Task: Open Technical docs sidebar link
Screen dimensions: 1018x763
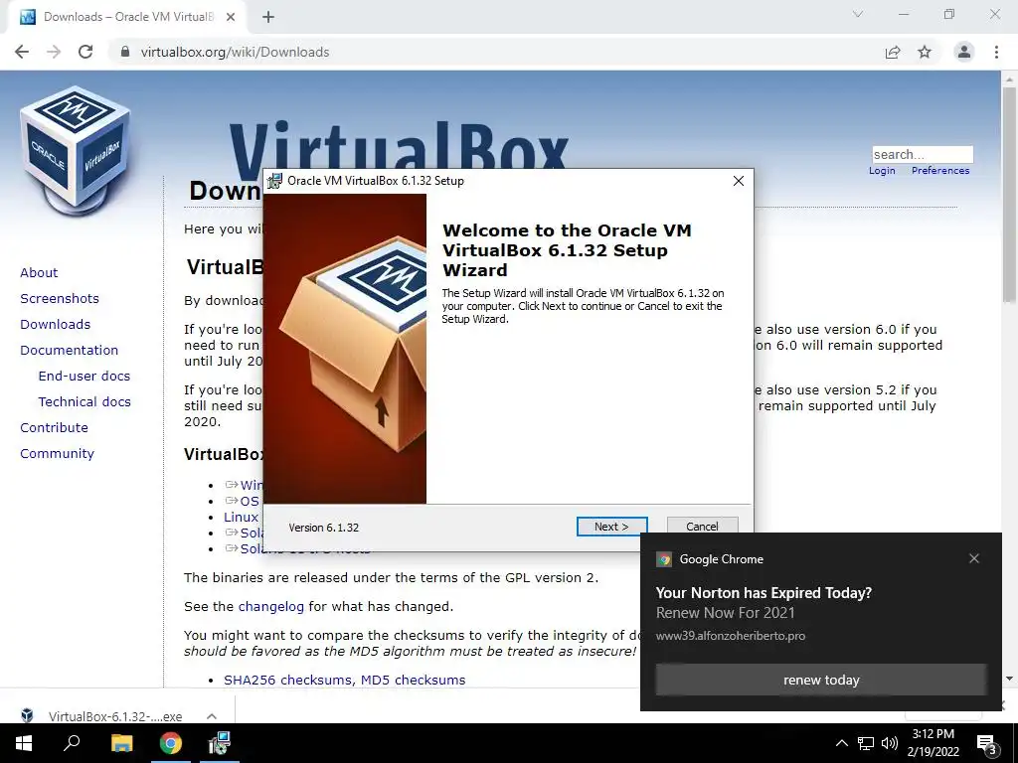Action: pos(85,402)
